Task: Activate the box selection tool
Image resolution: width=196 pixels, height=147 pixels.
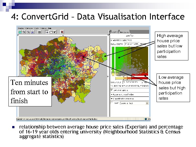Action: pyautogui.click(x=47, y=32)
